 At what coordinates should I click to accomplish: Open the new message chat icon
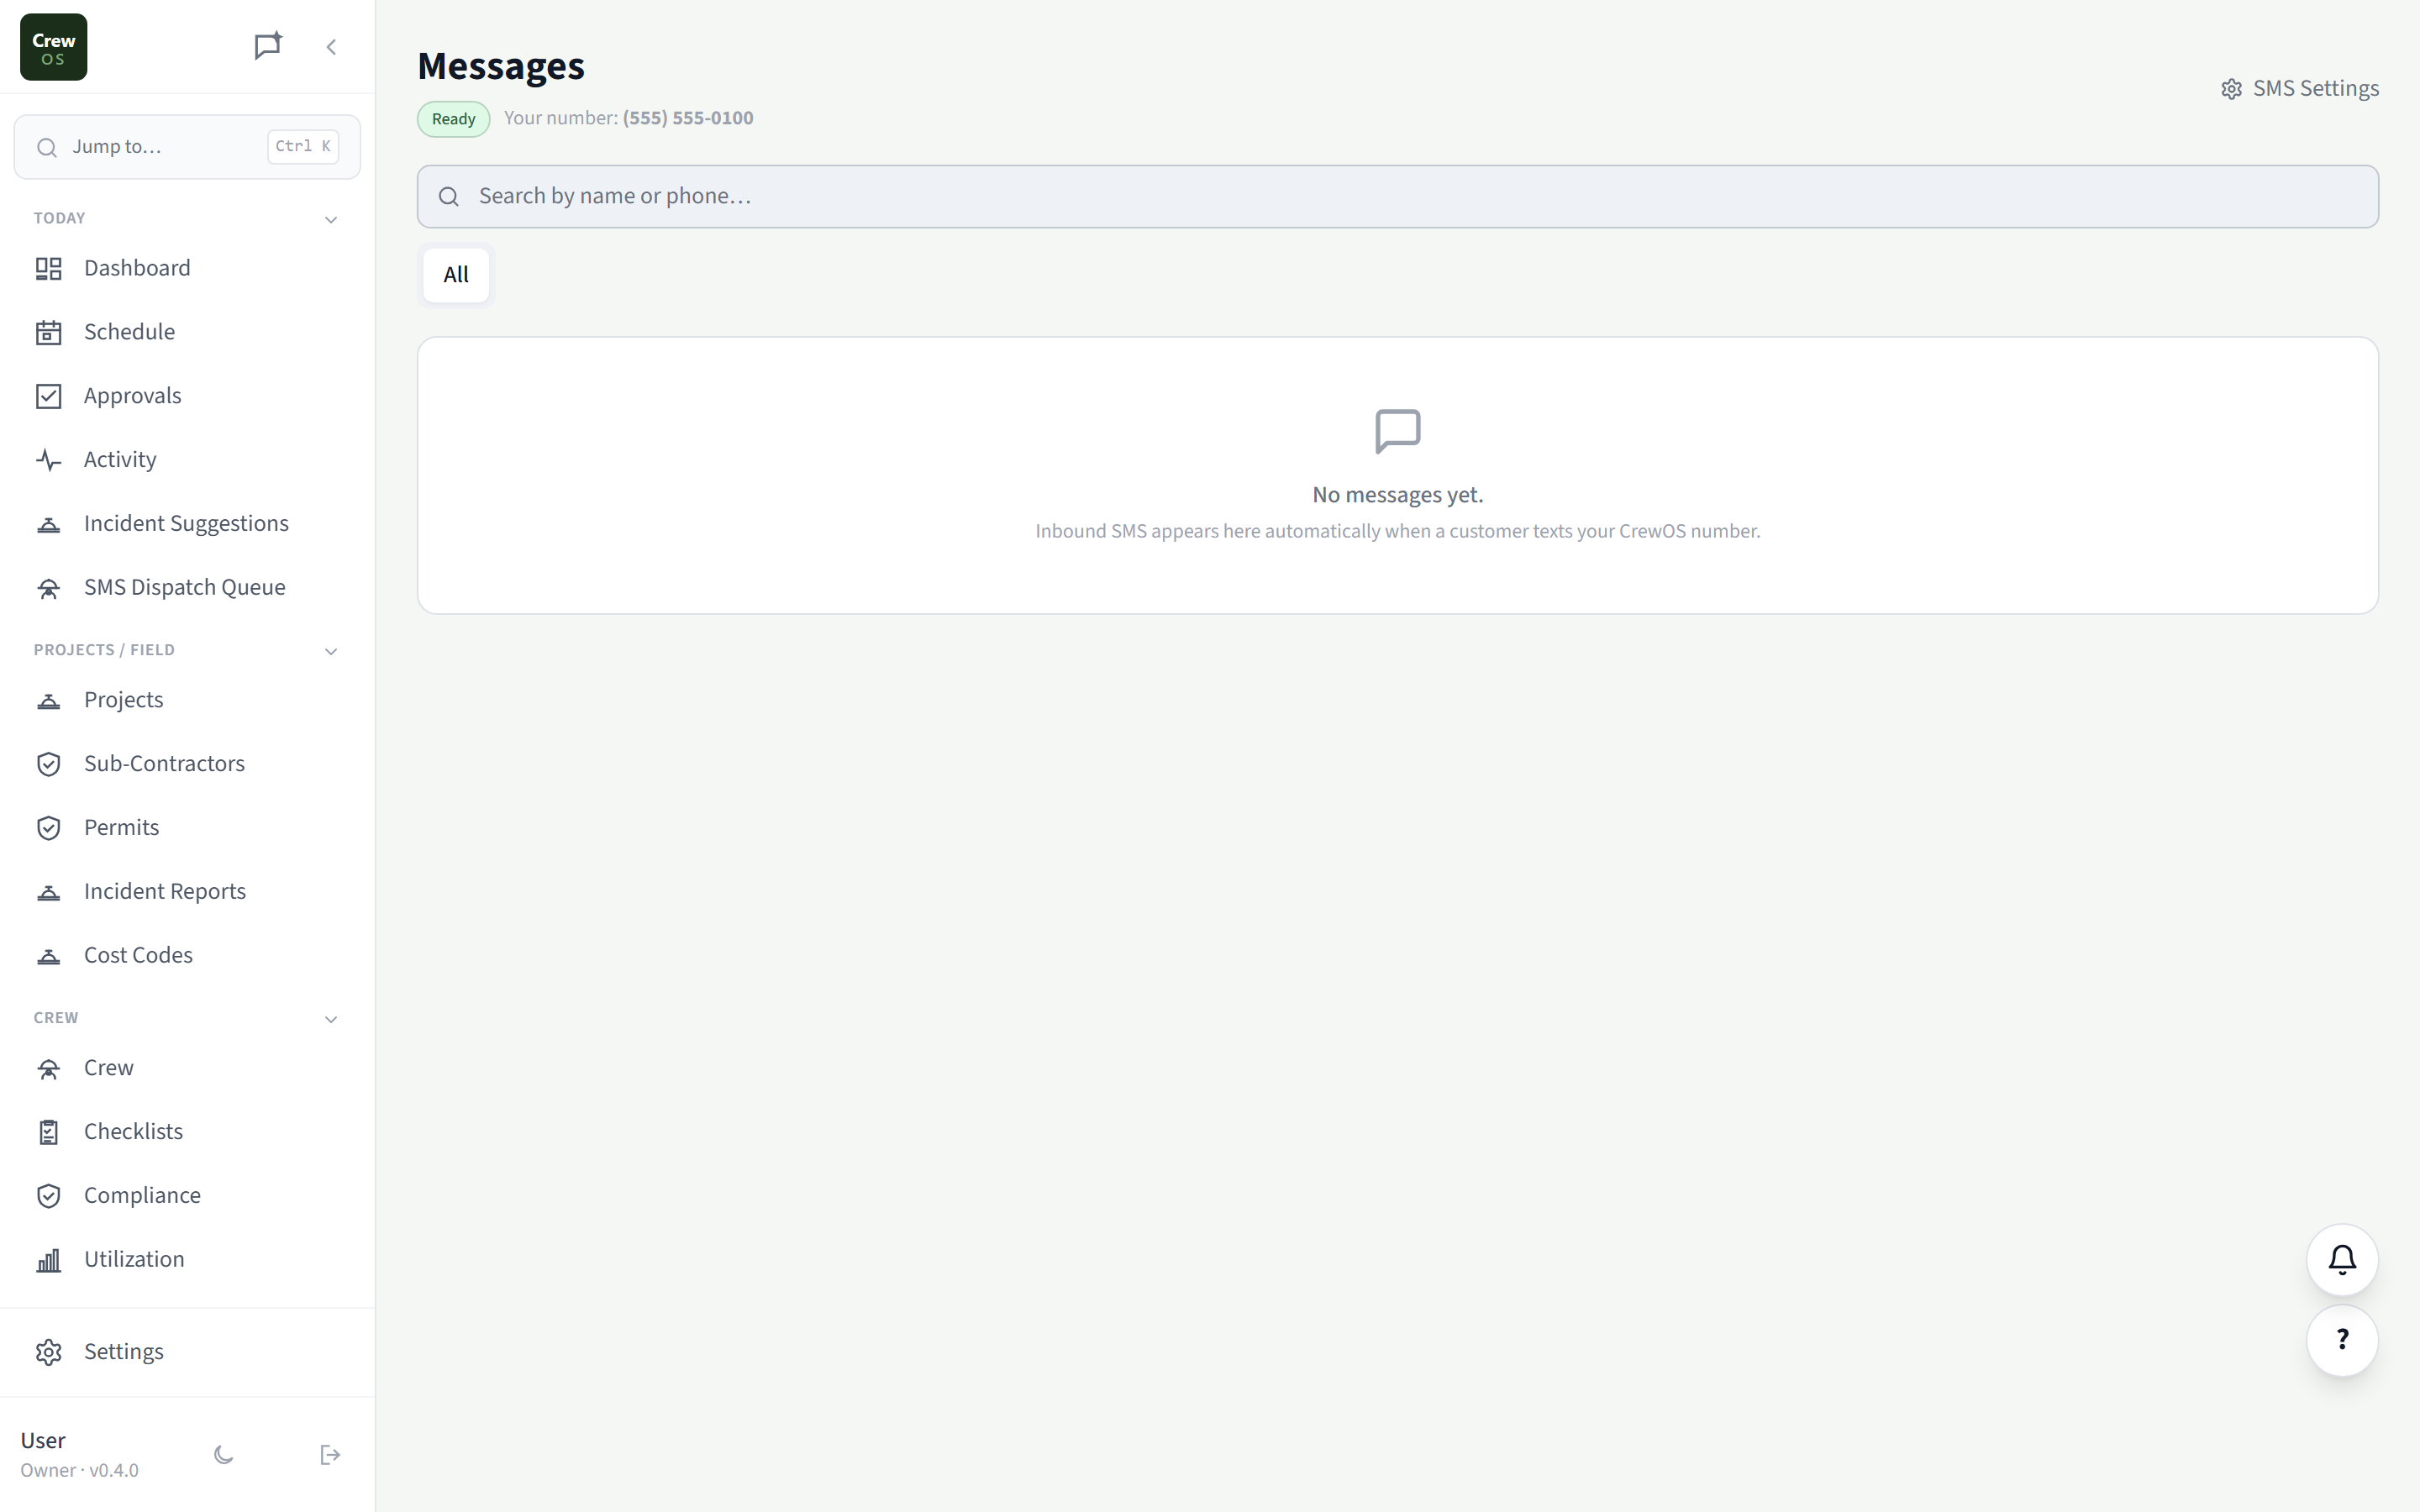pos(268,46)
